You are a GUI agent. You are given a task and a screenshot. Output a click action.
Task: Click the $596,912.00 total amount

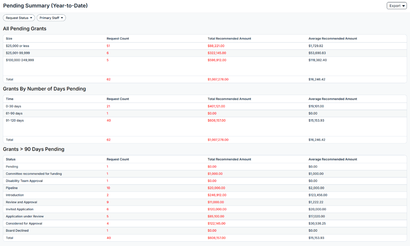217,60
